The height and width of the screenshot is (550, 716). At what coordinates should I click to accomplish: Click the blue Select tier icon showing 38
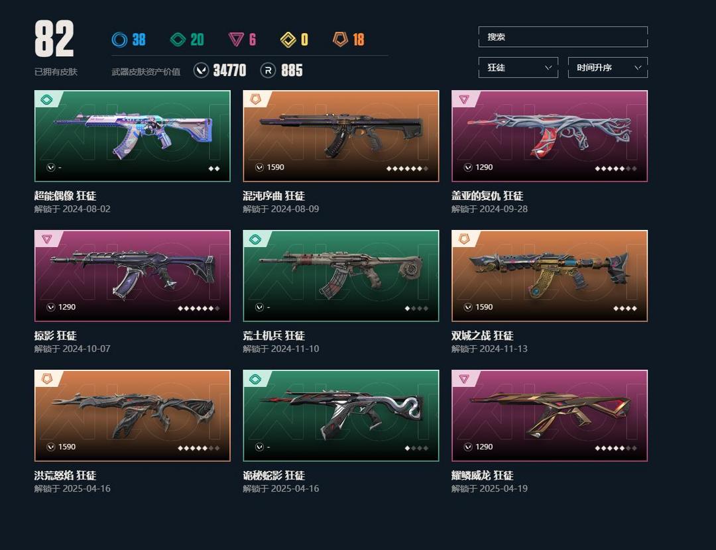point(119,40)
